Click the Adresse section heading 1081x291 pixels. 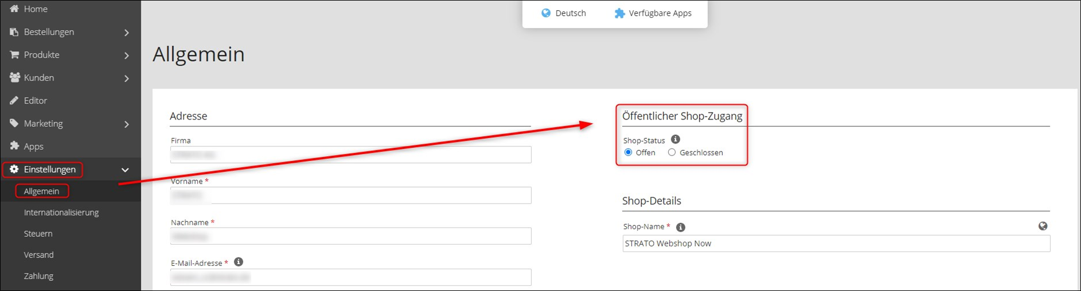[x=188, y=116]
